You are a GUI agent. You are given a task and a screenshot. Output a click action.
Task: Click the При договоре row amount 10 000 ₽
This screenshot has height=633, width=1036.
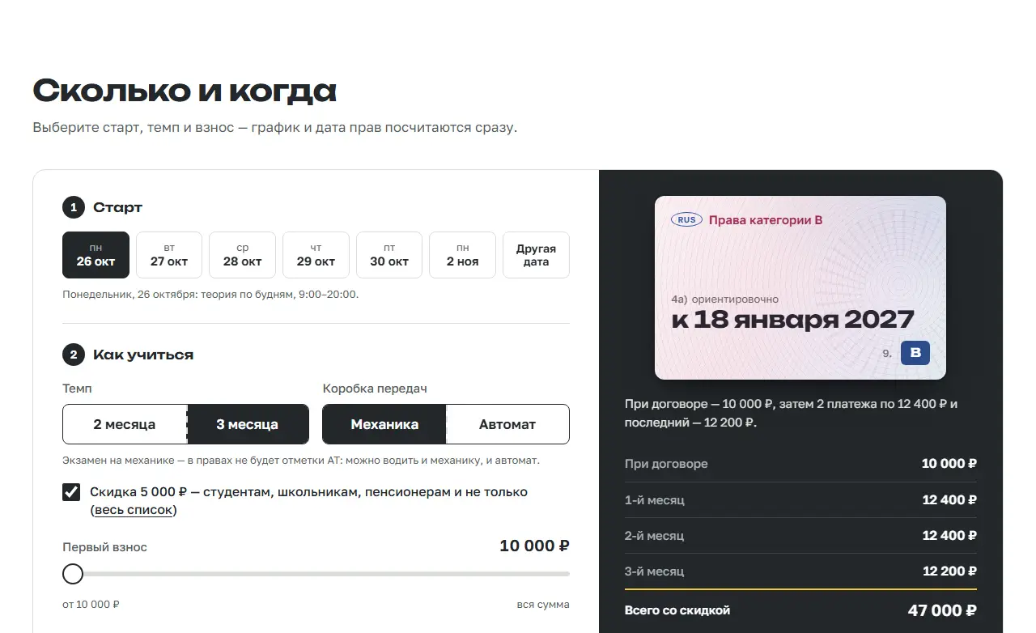tap(949, 464)
